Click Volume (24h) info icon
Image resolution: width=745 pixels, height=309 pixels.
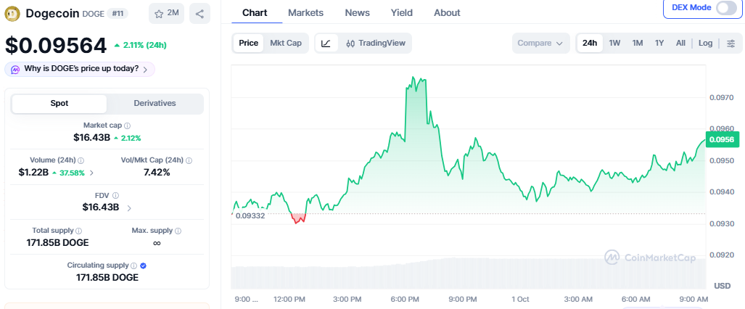(81, 161)
